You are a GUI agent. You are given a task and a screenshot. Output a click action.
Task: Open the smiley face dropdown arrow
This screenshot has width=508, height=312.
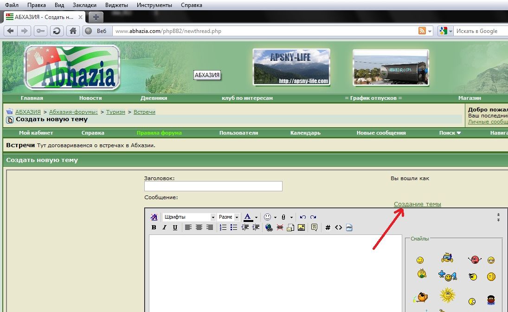[275, 217]
